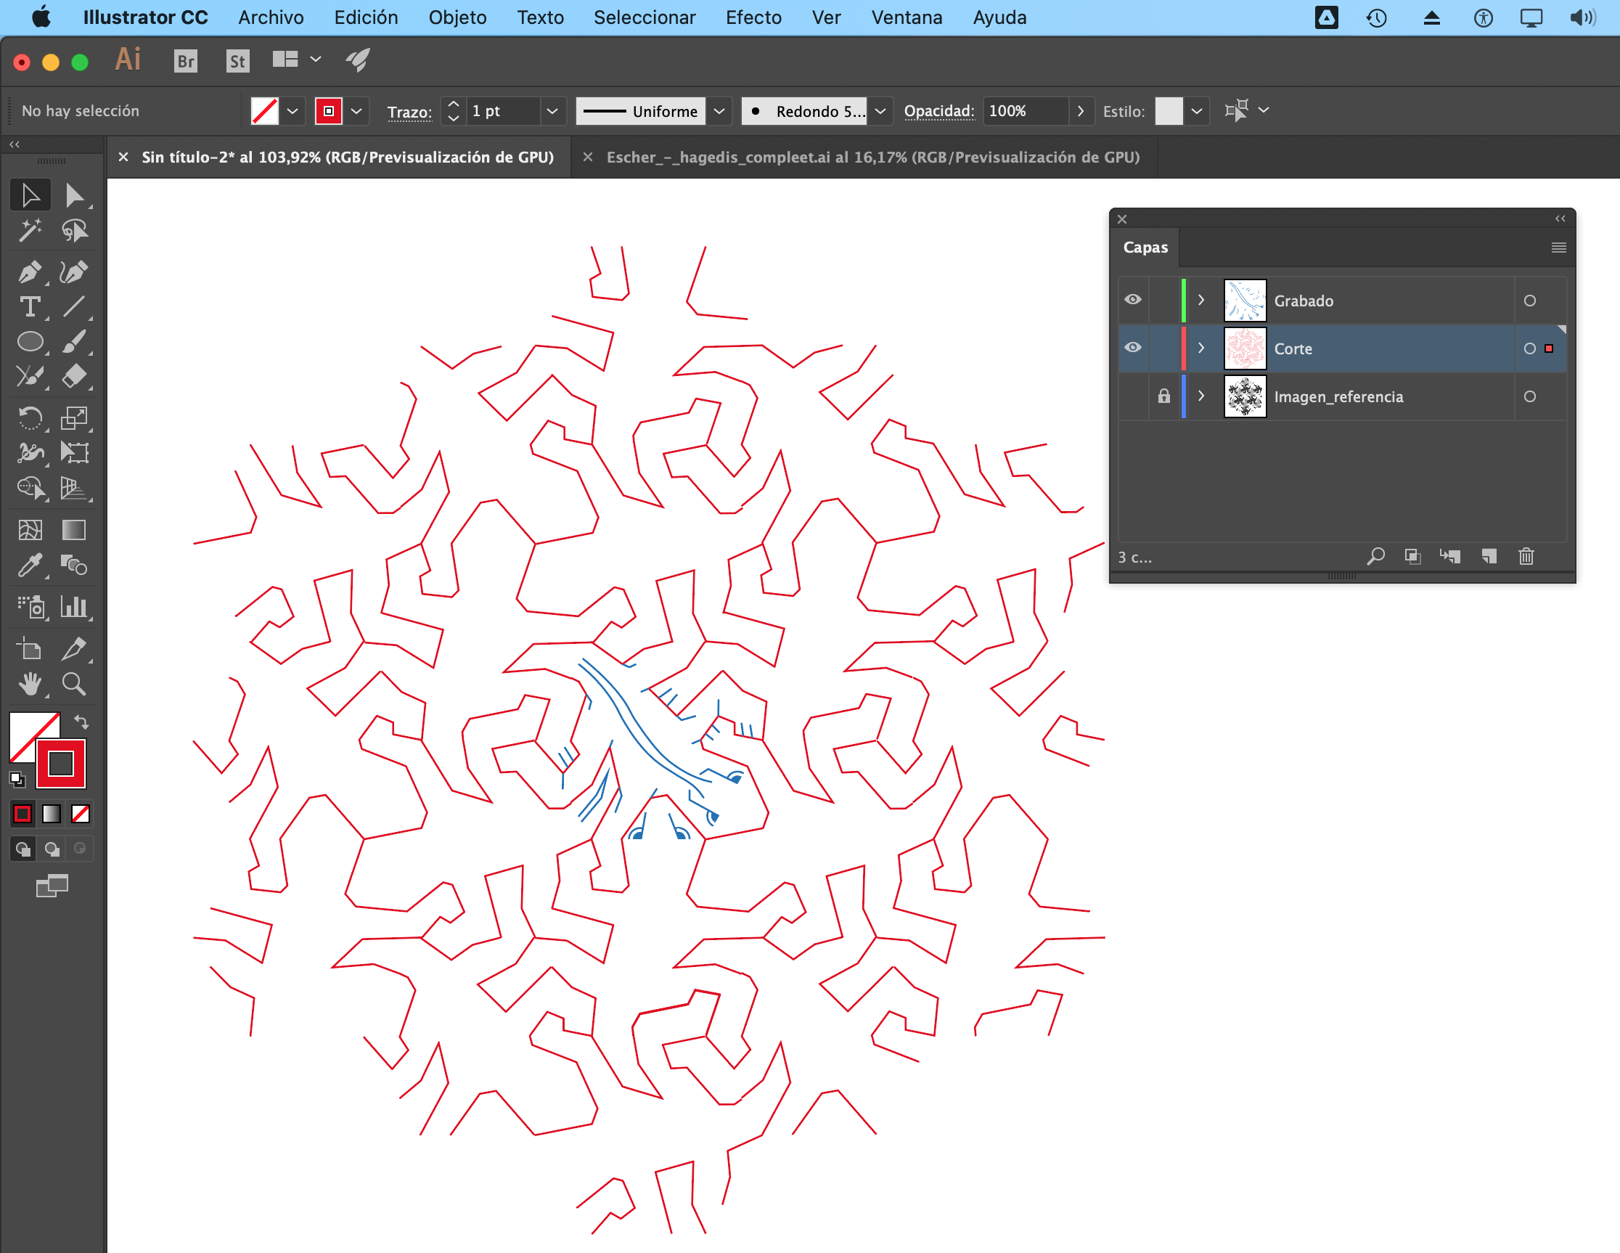
Task: Open the fill color dropdown
Action: tap(292, 111)
